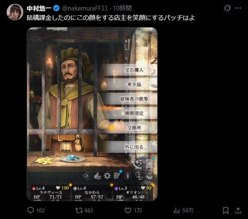Click the reply comment icon
The image size is (248, 219).
pos(30,210)
